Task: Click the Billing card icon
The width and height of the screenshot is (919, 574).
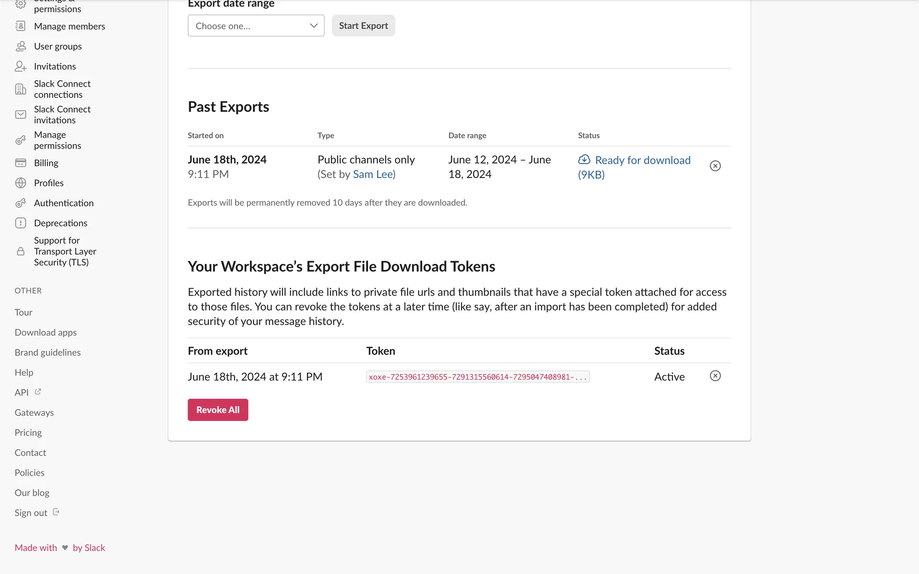Action: click(21, 163)
